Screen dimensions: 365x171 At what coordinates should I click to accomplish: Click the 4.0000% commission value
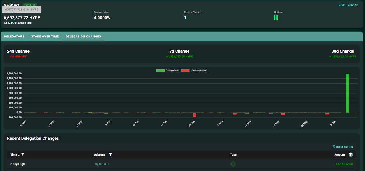[102, 18]
